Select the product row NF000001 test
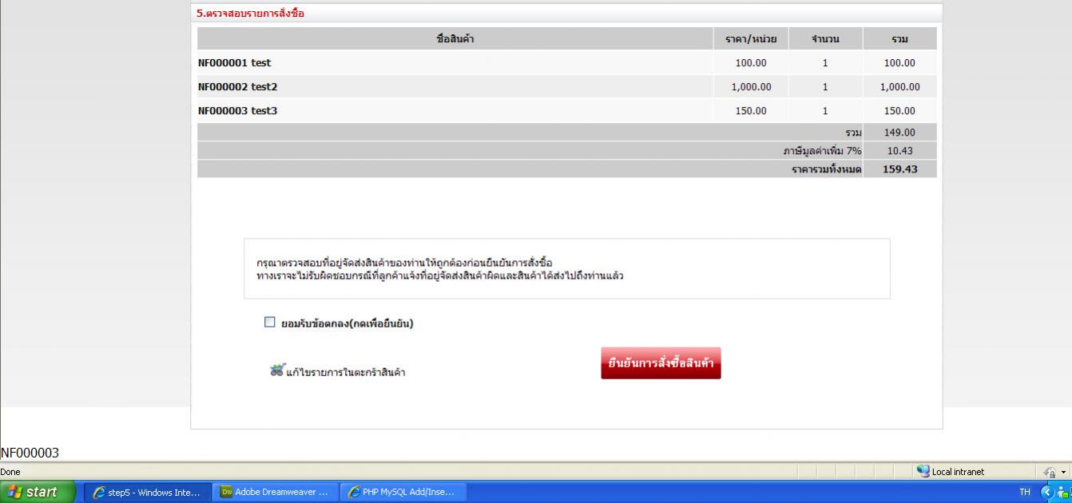This screenshot has height=503, width=1072. [x=567, y=63]
